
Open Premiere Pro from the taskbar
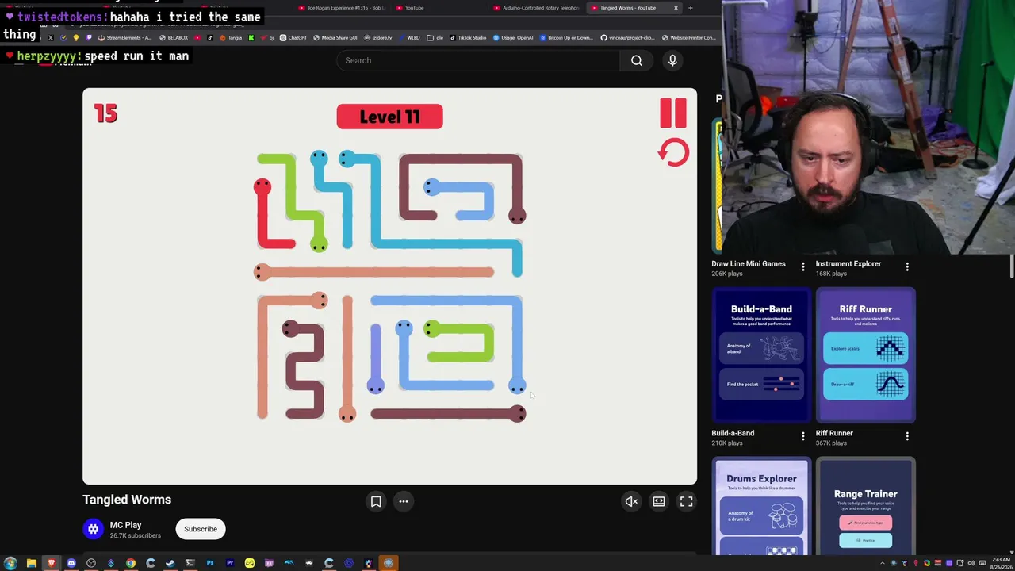[230, 563]
